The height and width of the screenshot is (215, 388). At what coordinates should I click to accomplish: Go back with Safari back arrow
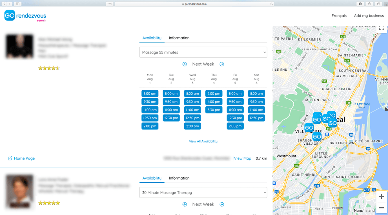4,4
